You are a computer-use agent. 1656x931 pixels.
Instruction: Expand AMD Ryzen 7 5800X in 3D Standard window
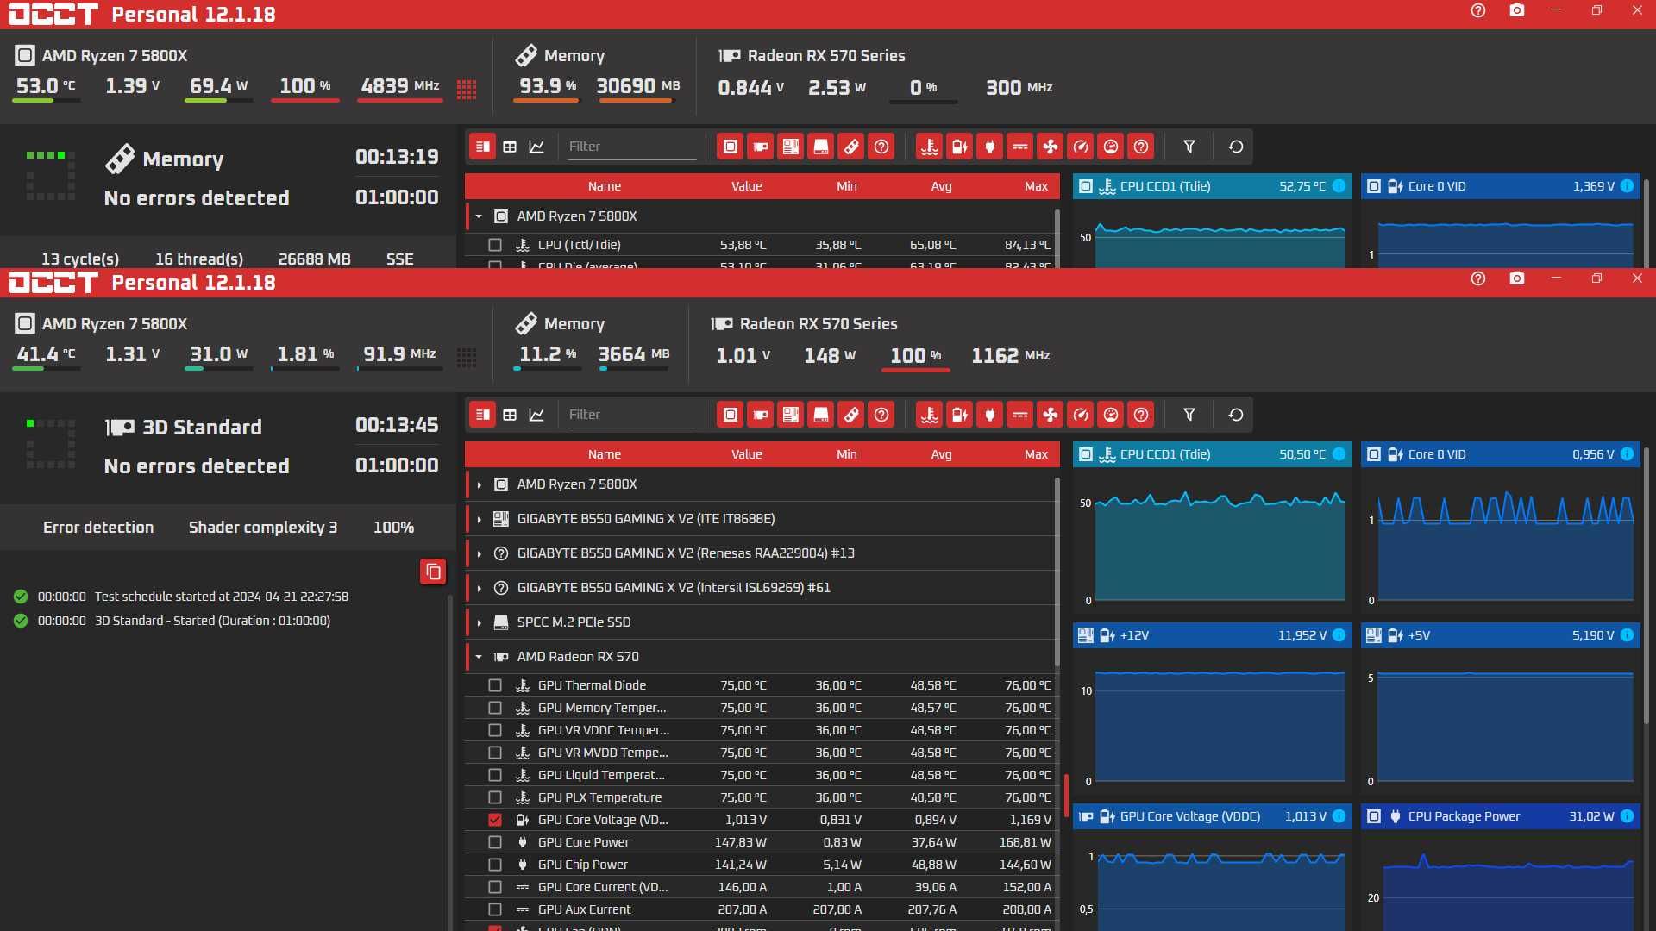[479, 484]
